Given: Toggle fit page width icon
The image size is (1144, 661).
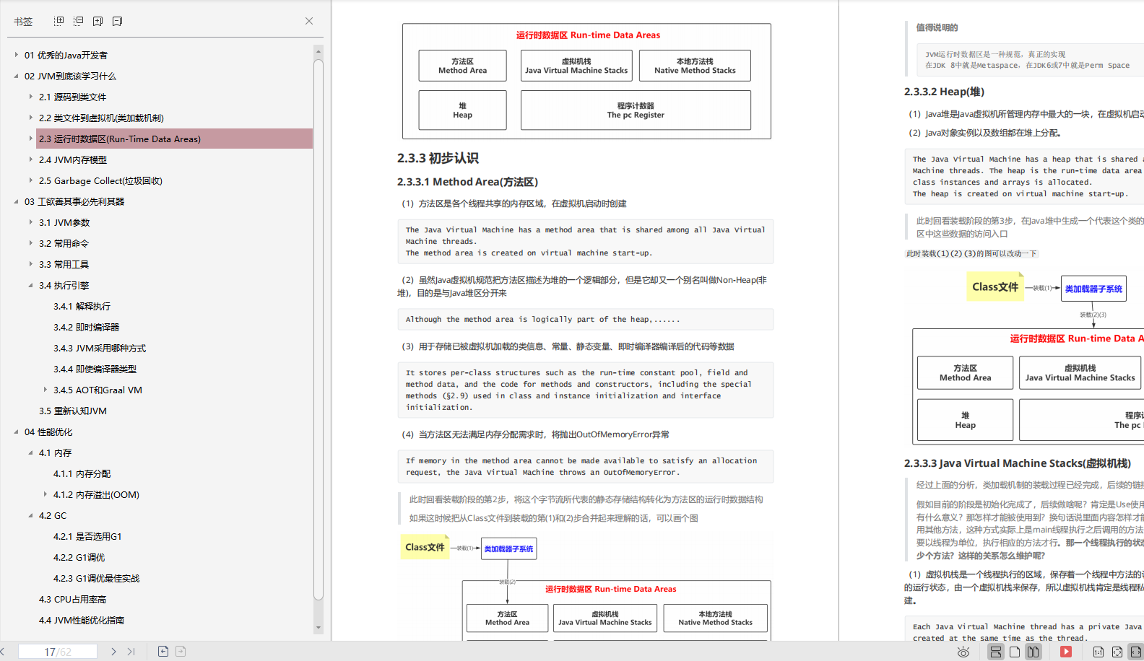Looking at the screenshot, I should tap(1136, 652).
